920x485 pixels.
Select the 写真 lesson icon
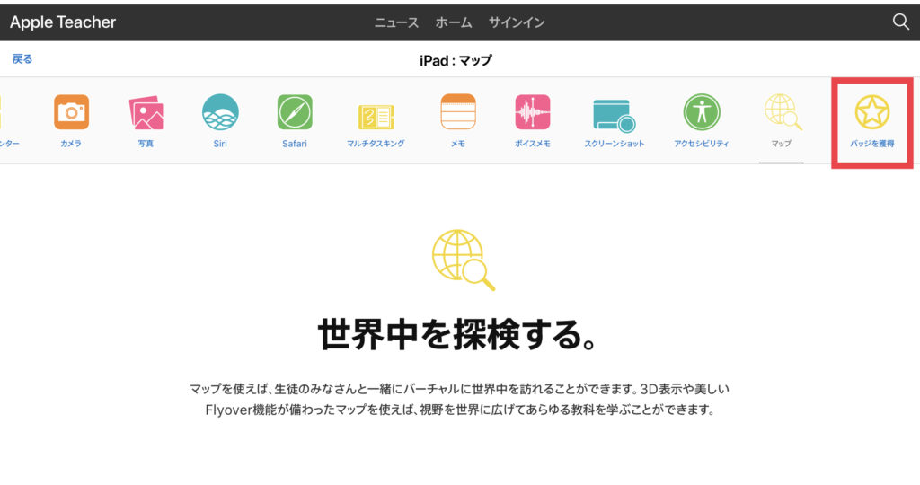pos(146,113)
